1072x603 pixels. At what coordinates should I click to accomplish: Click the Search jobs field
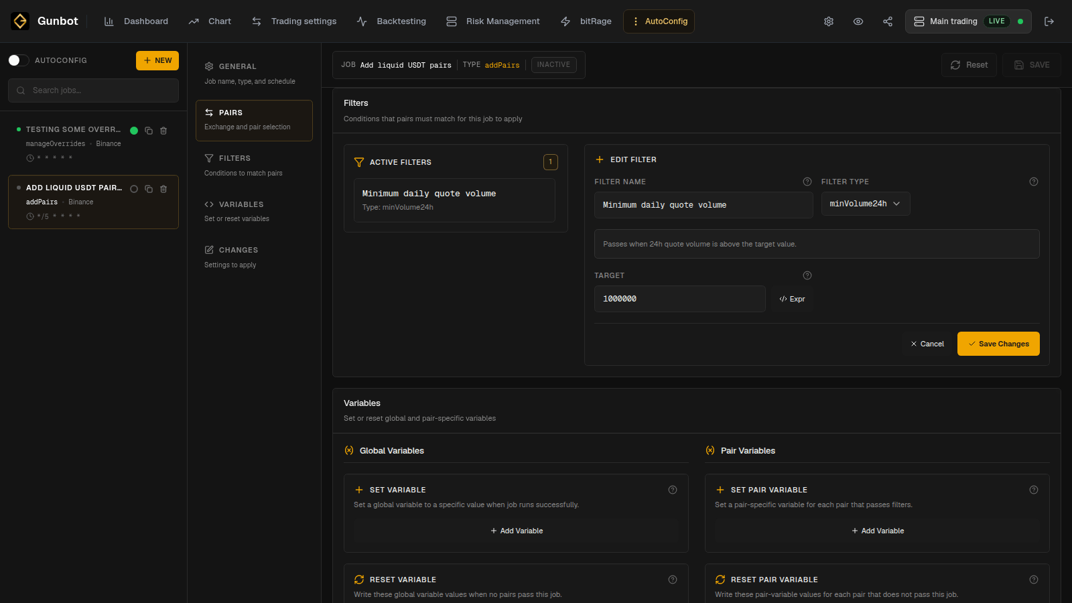tap(93, 90)
